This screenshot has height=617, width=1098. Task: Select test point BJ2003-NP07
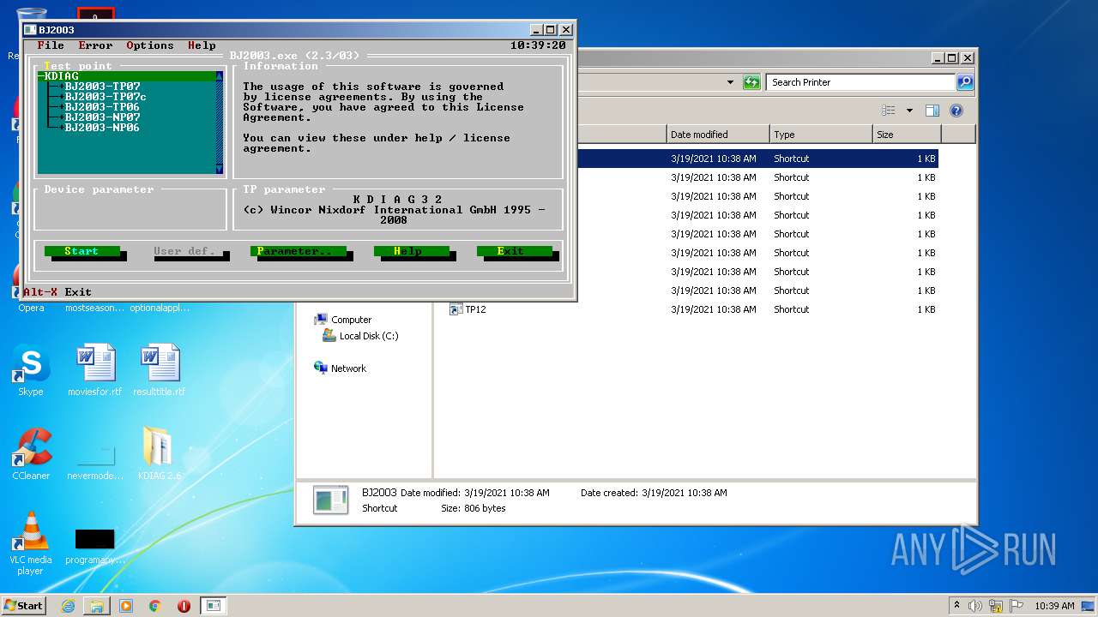click(102, 117)
